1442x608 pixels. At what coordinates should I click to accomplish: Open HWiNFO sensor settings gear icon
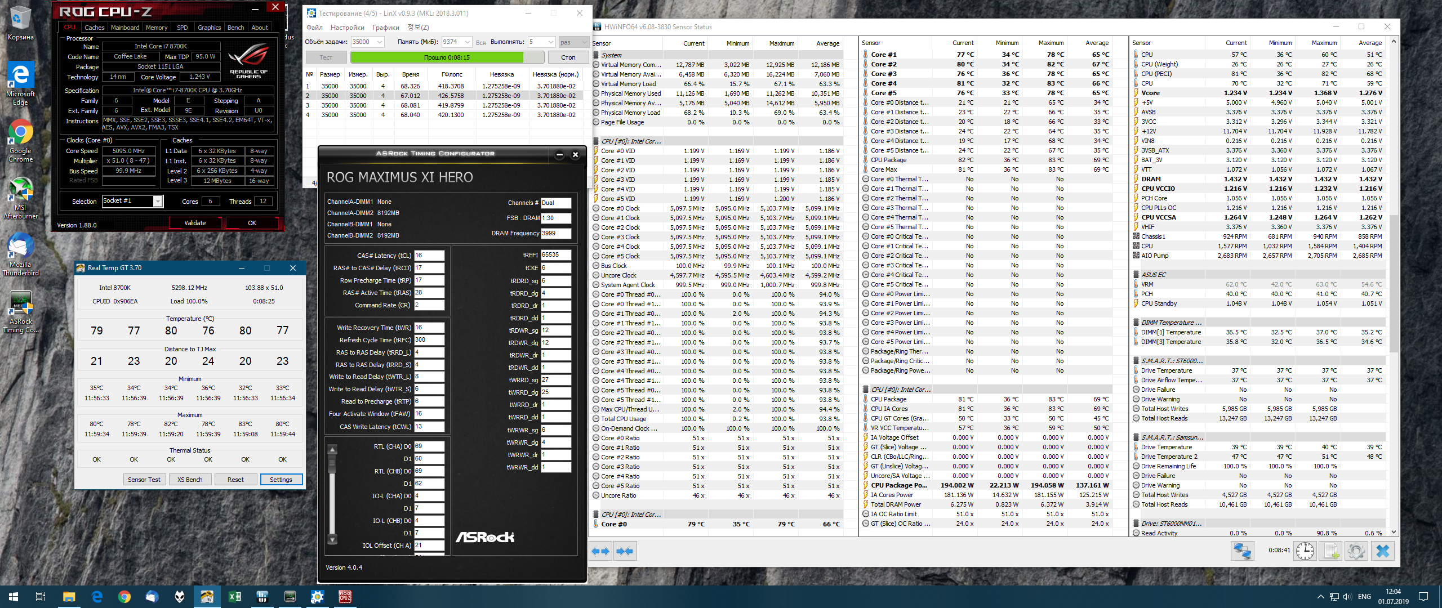pos(1356,551)
